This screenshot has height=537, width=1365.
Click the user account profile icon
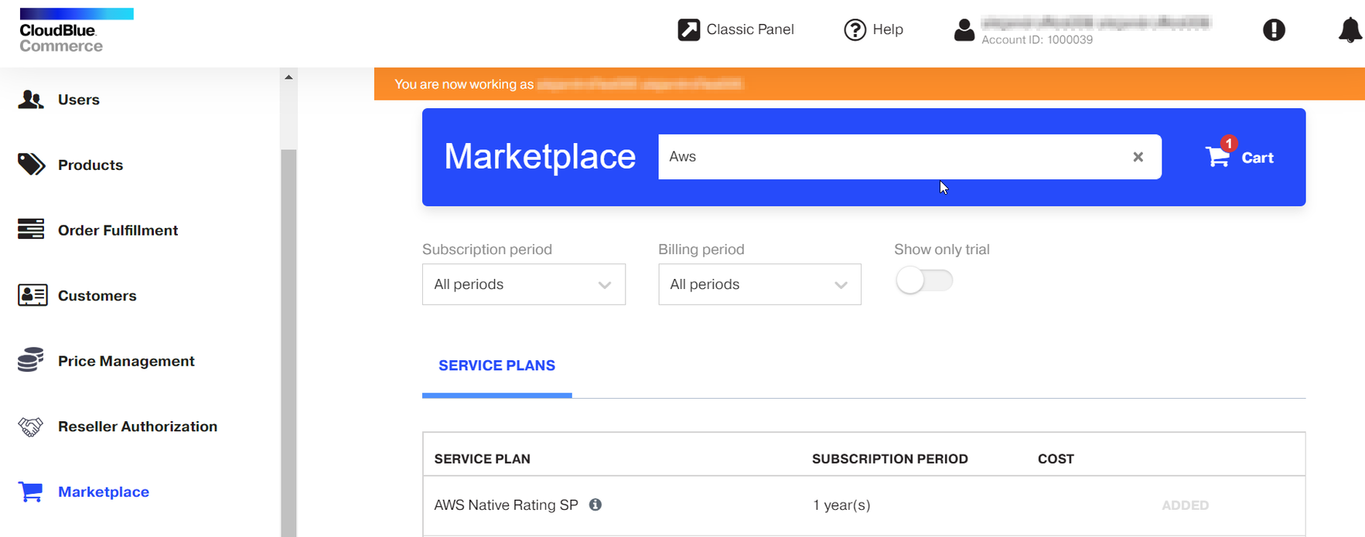964,30
